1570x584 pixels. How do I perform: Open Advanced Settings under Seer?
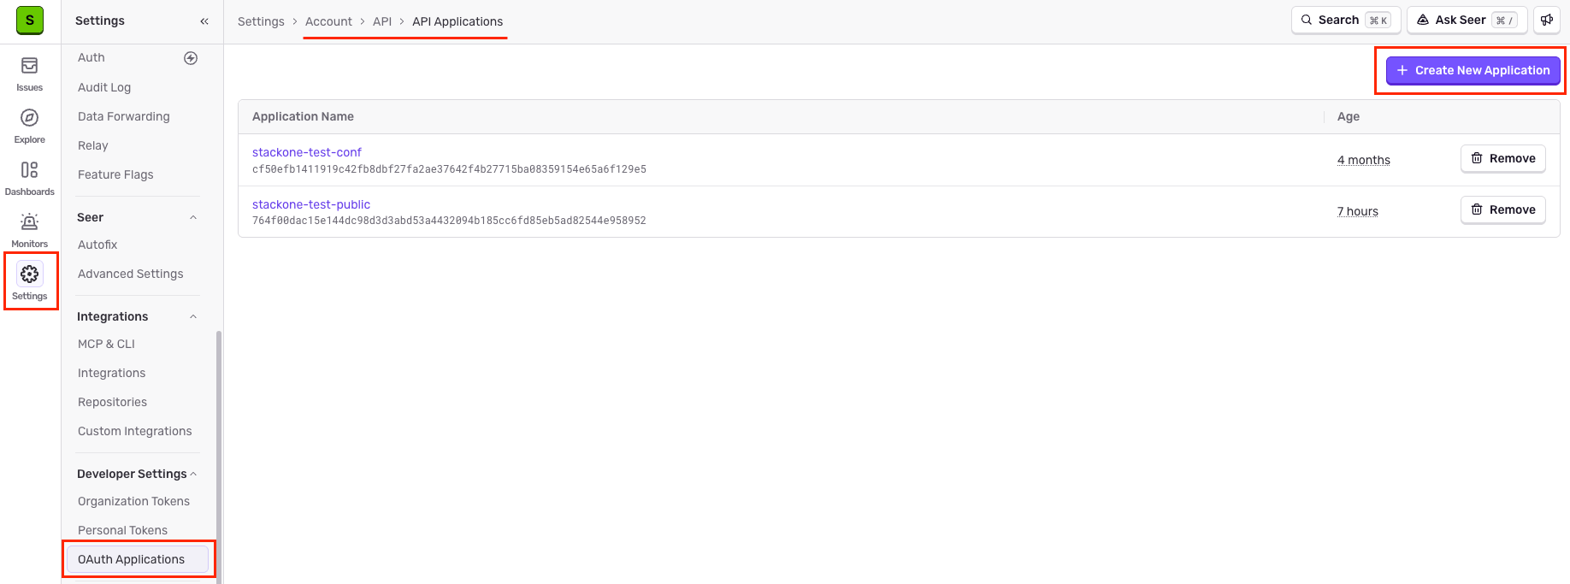[x=131, y=274]
